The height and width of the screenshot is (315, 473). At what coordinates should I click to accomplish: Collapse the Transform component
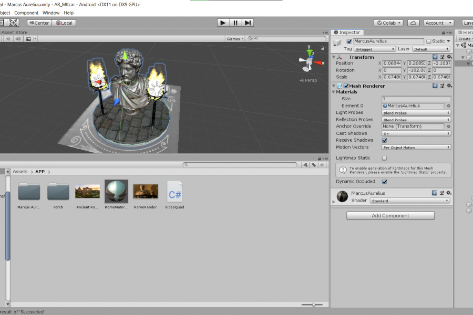coord(333,57)
